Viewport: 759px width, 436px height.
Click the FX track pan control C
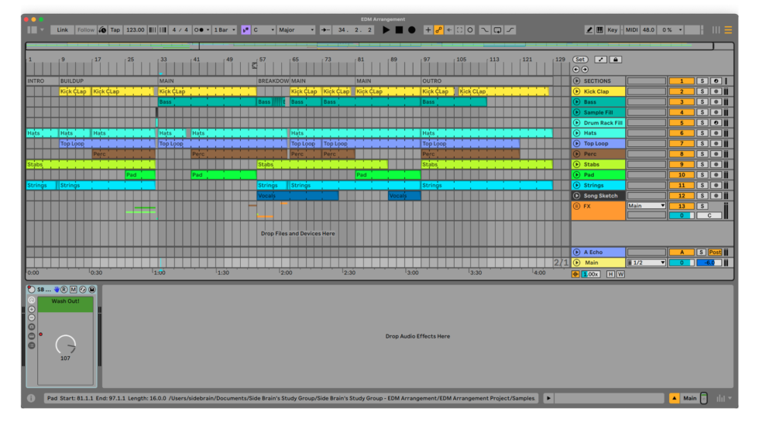tap(709, 216)
